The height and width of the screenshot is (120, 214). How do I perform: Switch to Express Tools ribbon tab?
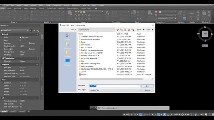click(86, 8)
